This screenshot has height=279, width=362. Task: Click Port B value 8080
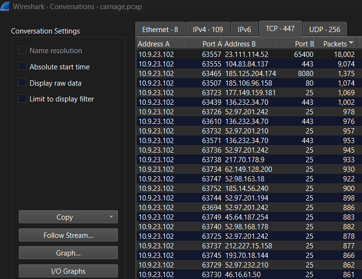pyautogui.click(x=306, y=73)
